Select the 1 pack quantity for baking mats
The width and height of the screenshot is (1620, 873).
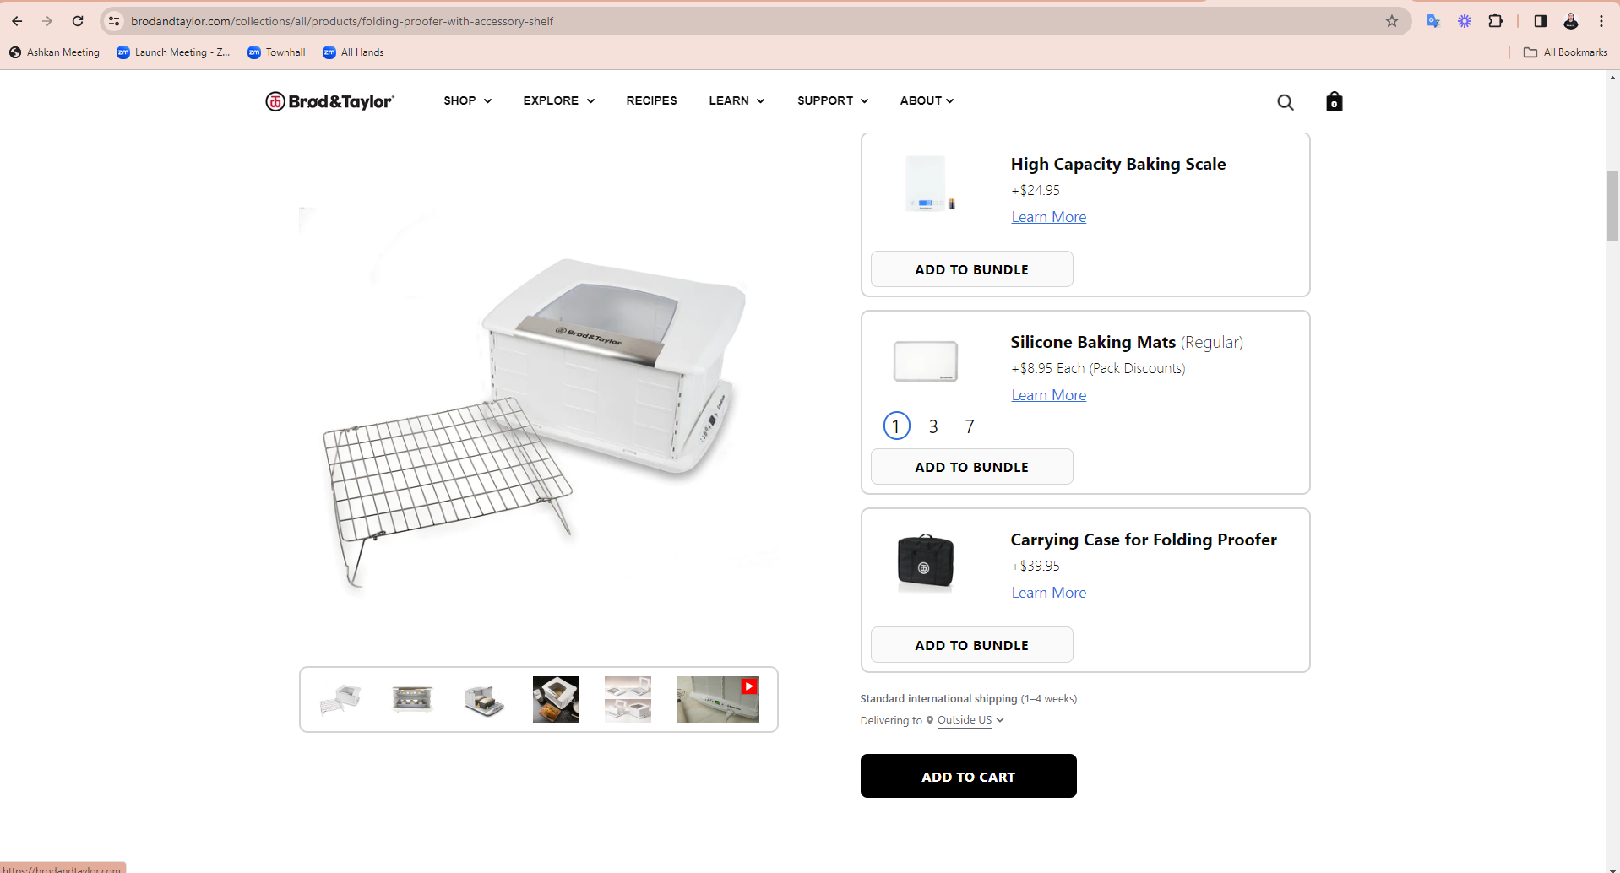click(x=896, y=426)
